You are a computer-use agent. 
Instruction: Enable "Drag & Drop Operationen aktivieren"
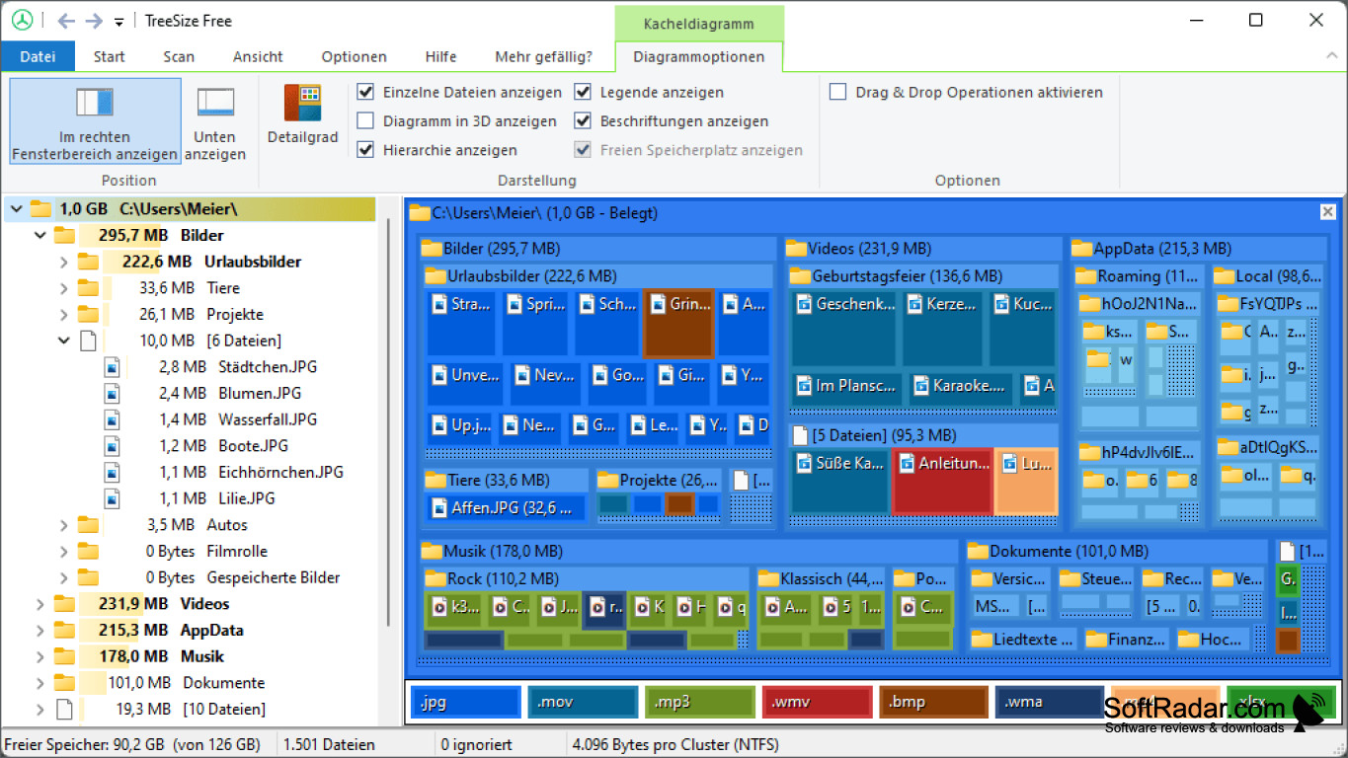click(x=837, y=92)
